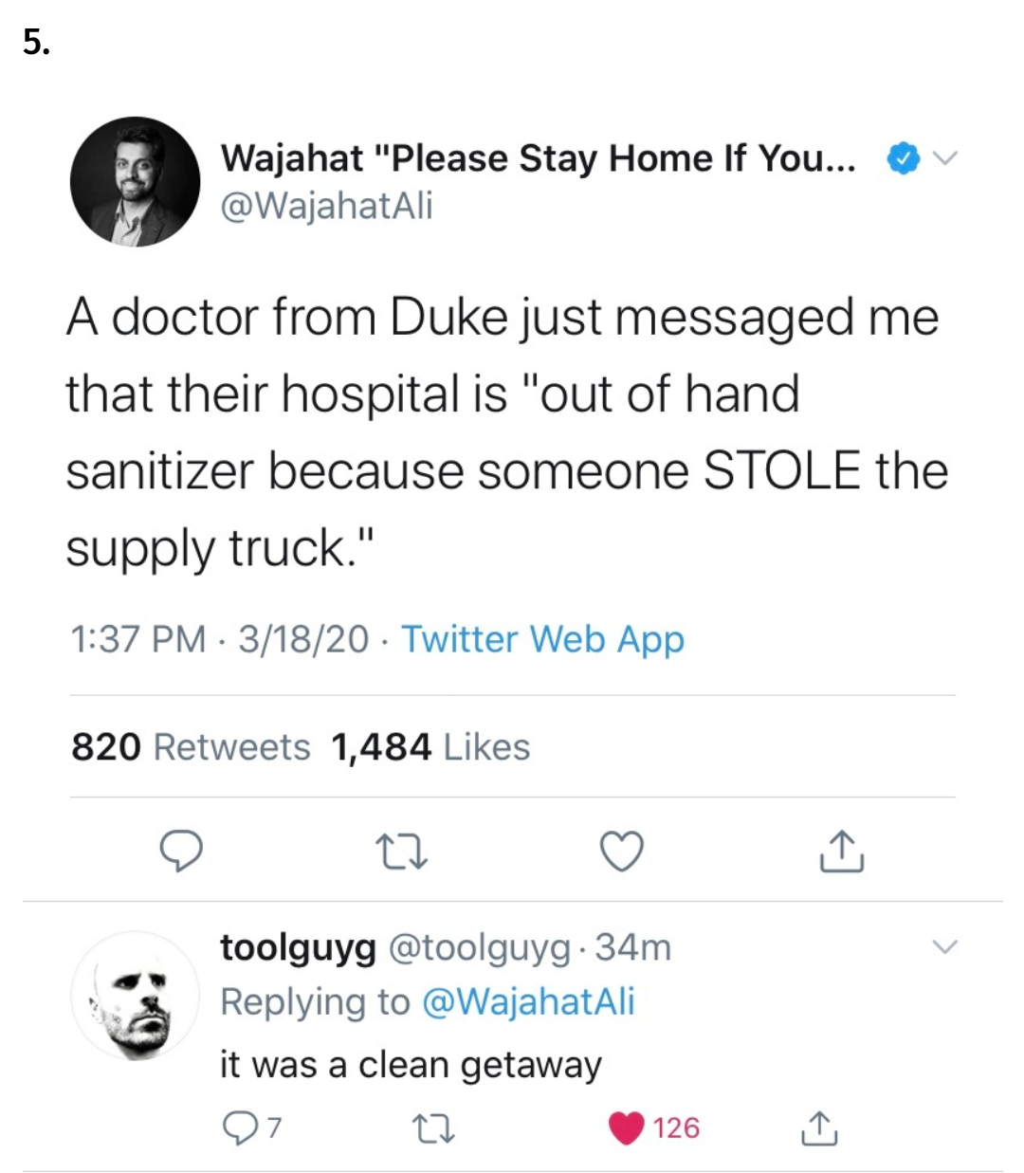1024x1173 pixels.
Task: Open Wajahat Ali's profile picture
Action: click(135, 182)
